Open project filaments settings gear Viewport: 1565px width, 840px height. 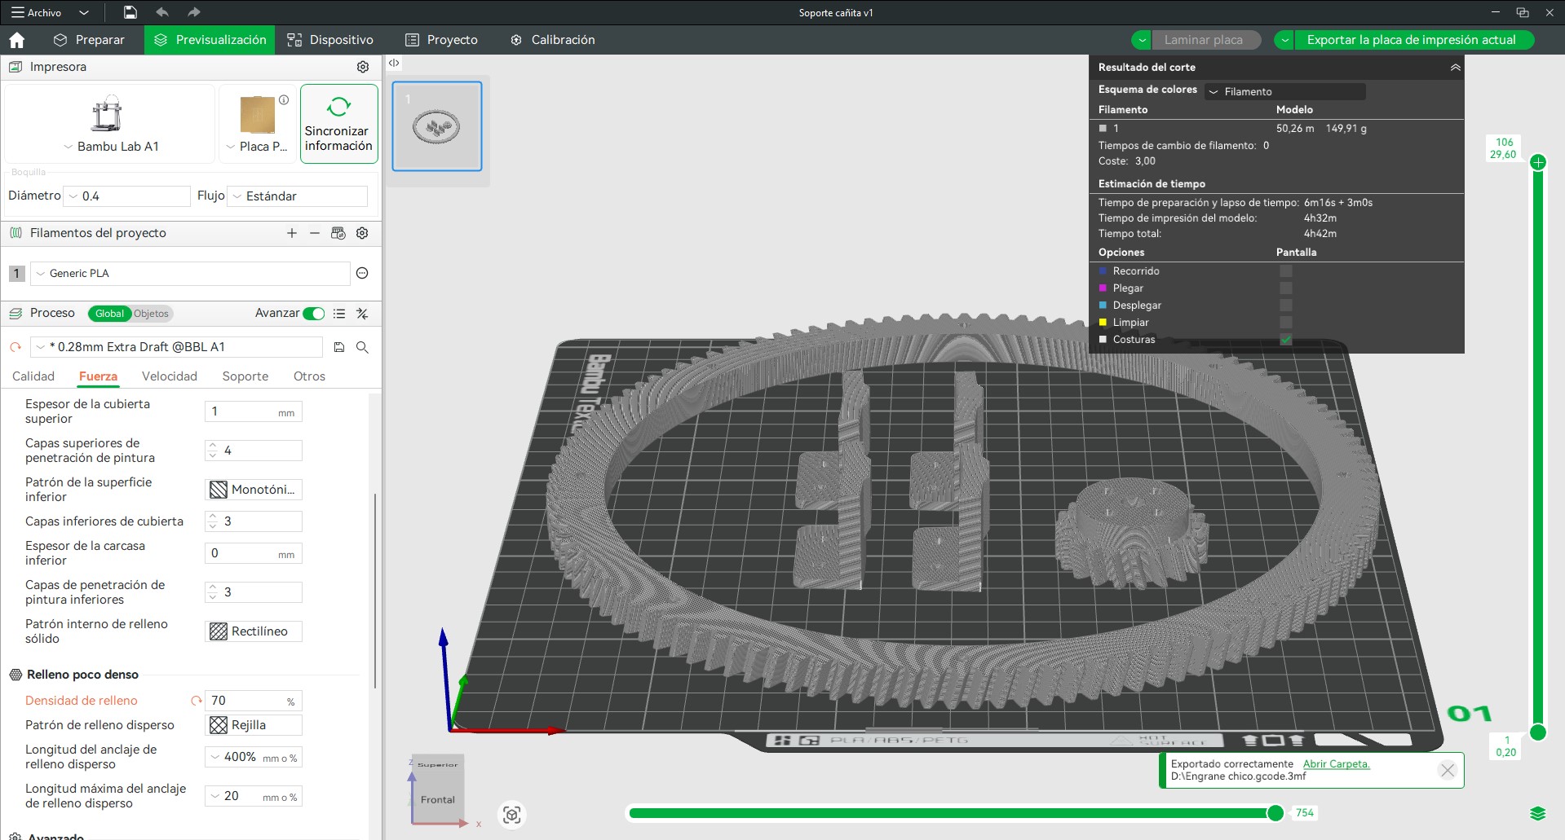362,233
